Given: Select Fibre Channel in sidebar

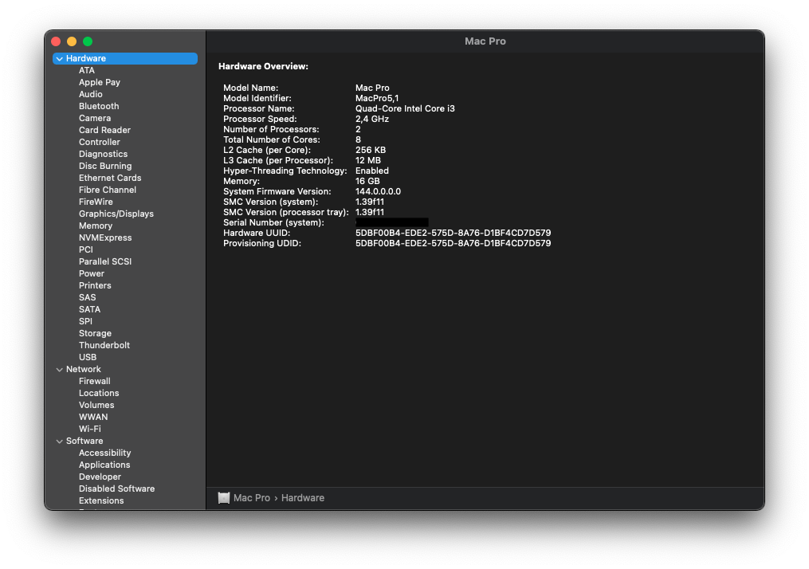Looking at the screenshot, I should pos(108,190).
